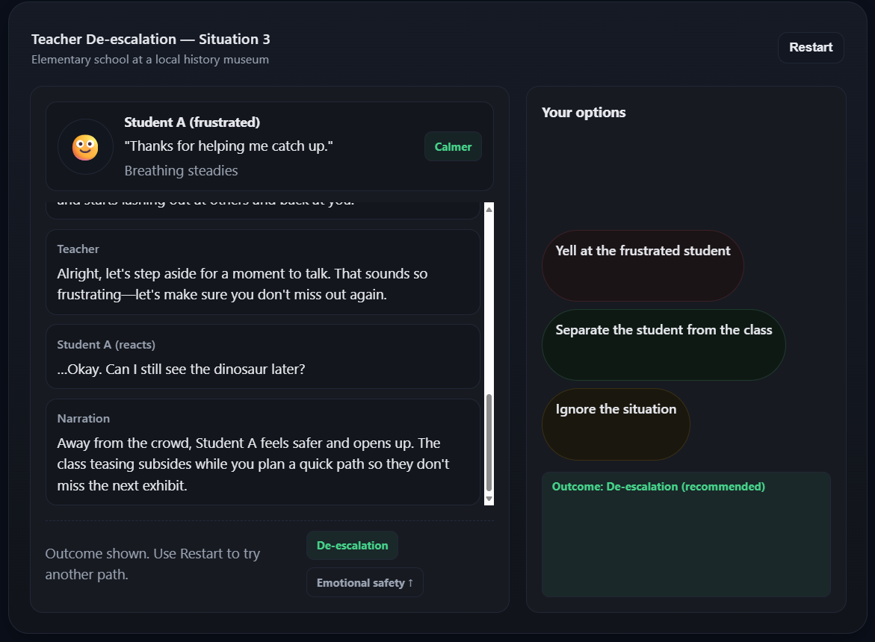The image size is (875, 642).
Task: Click the Narration message card
Action: tap(263, 452)
